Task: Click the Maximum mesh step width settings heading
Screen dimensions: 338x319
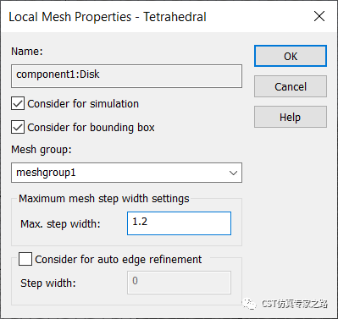Action: pyautogui.click(x=104, y=199)
